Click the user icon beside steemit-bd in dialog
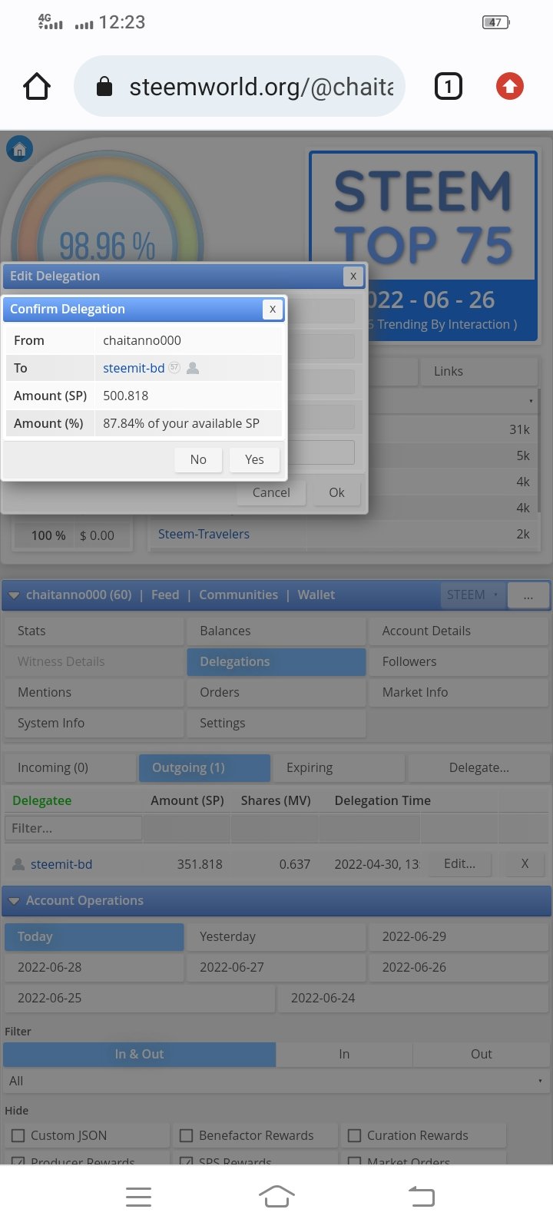Viewport: 553px width, 1229px height. point(193,368)
